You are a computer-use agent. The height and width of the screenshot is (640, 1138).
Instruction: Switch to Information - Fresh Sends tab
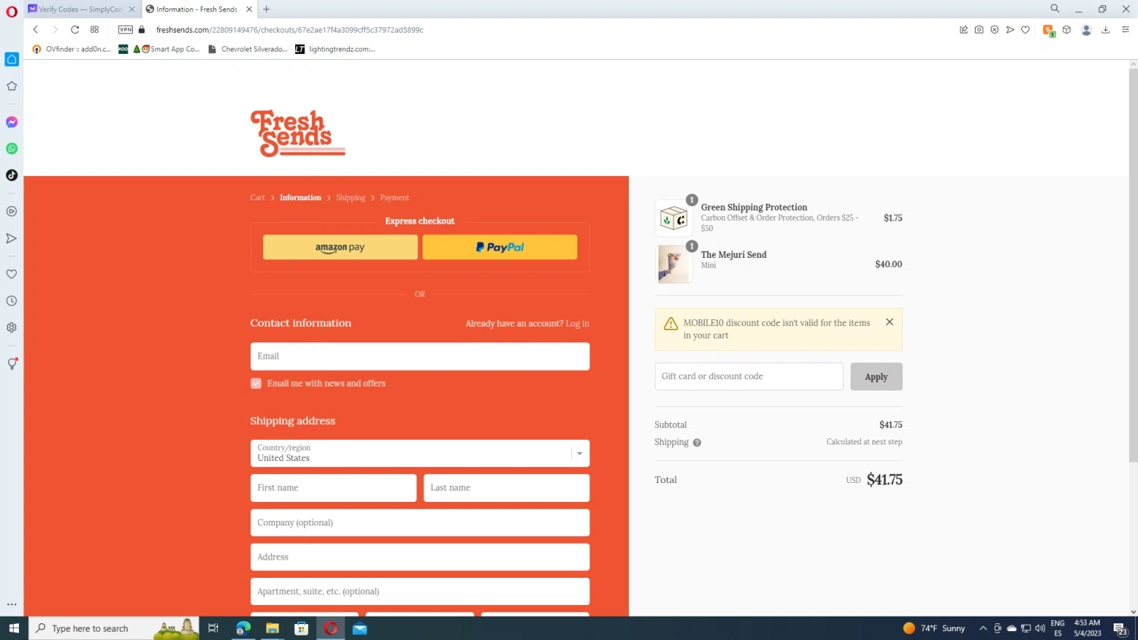coord(199,9)
